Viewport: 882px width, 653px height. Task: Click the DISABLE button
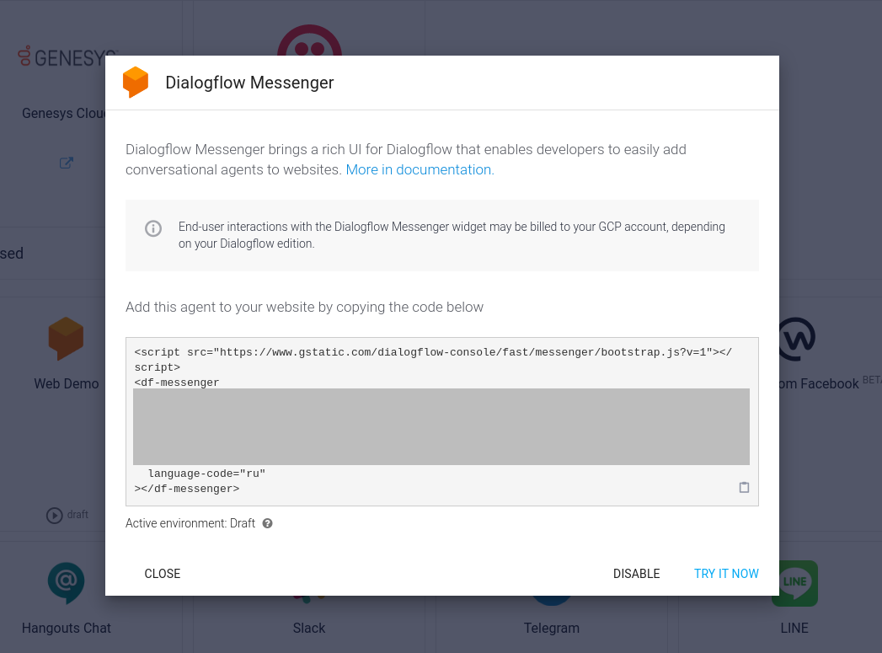coord(636,574)
